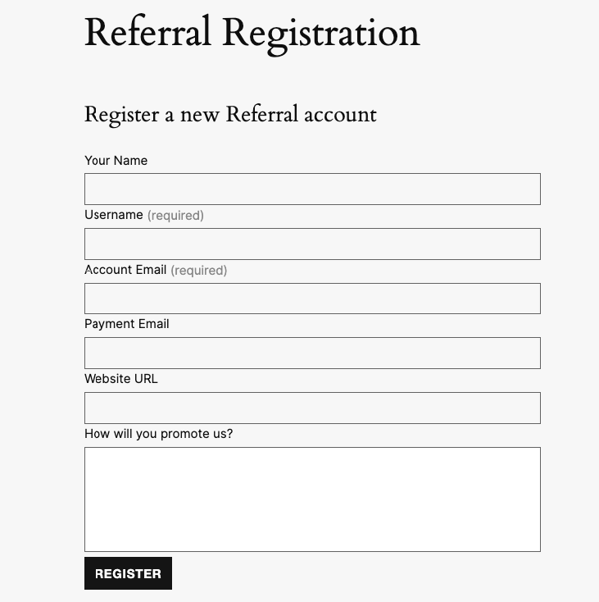Click "(required)" next to the Username label
Screen dimensions: 599x602
[175, 216]
